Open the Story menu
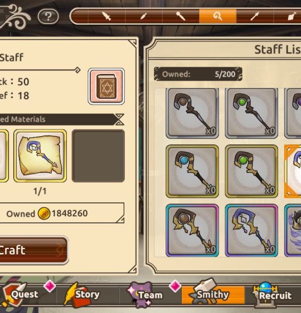Screen dimensions: 301x313 pyautogui.click(x=88, y=295)
